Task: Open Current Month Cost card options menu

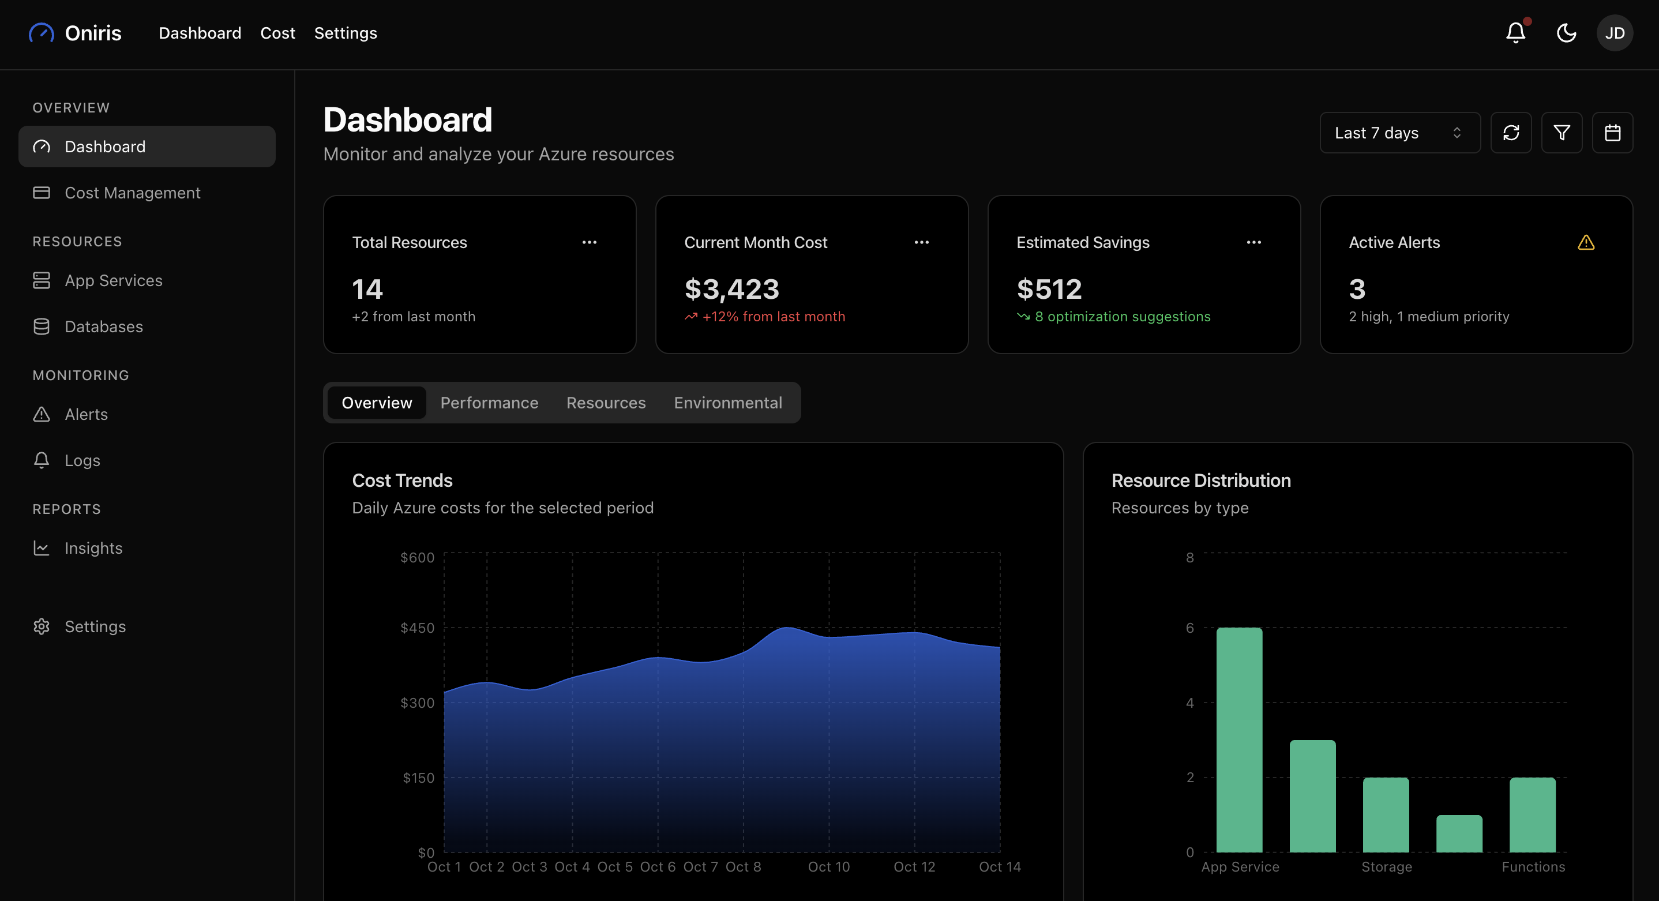Action: click(921, 243)
